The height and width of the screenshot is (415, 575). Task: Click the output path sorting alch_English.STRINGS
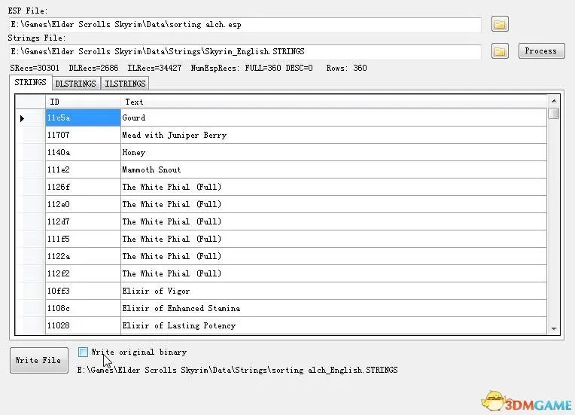[237, 370]
